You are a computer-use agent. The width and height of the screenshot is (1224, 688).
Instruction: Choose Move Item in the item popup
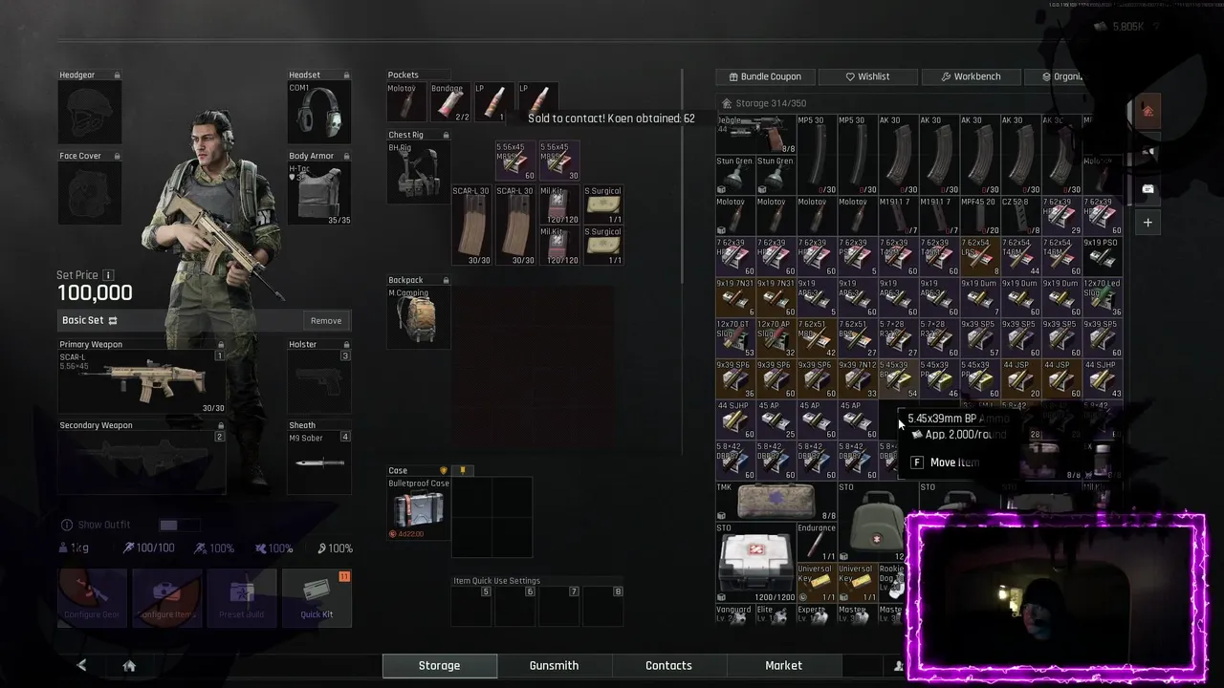[x=946, y=462]
